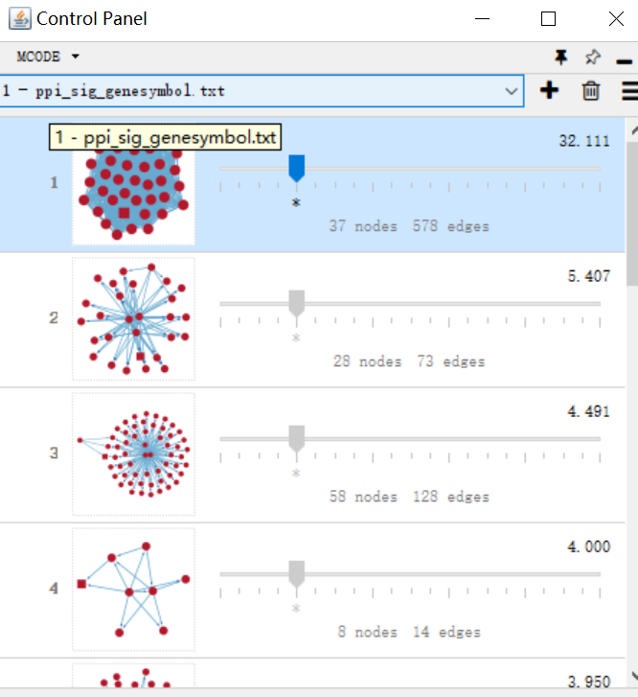
Task: Click rank number 3 in cluster list
Action: coord(54,453)
